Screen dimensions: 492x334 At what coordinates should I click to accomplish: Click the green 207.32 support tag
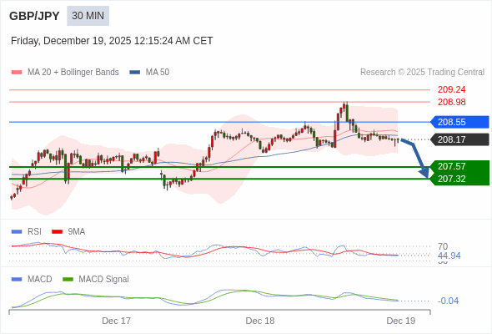click(x=459, y=179)
